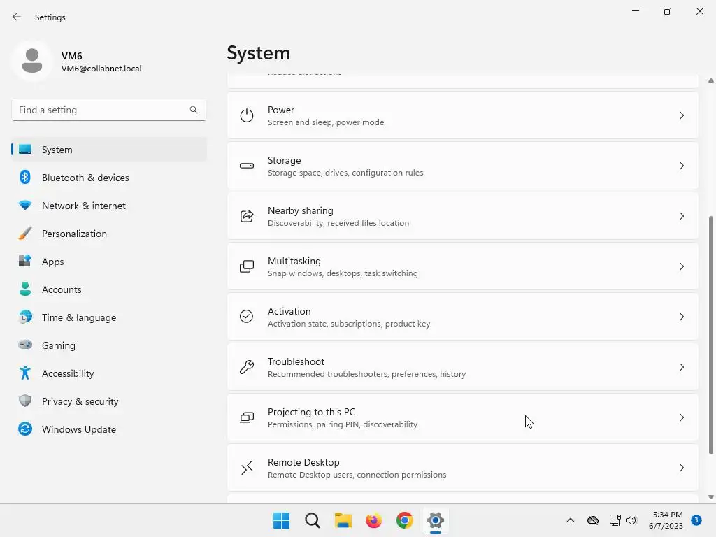Expand Remote Desktop chevron

click(681, 468)
